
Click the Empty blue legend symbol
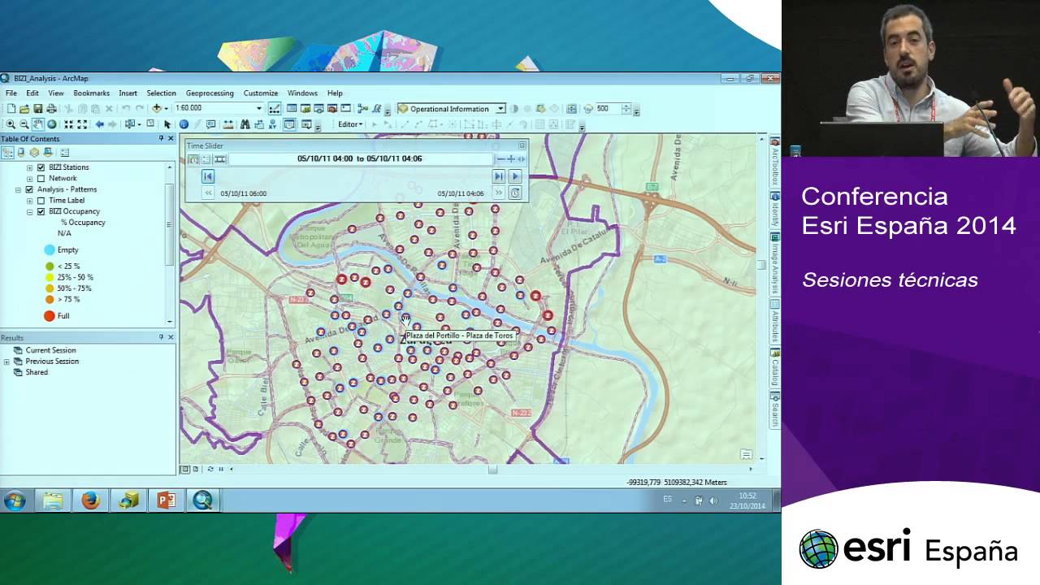(x=50, y=250)
